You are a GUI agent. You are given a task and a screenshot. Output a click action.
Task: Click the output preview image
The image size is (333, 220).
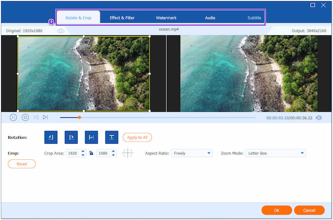click(x=249, y=74)
